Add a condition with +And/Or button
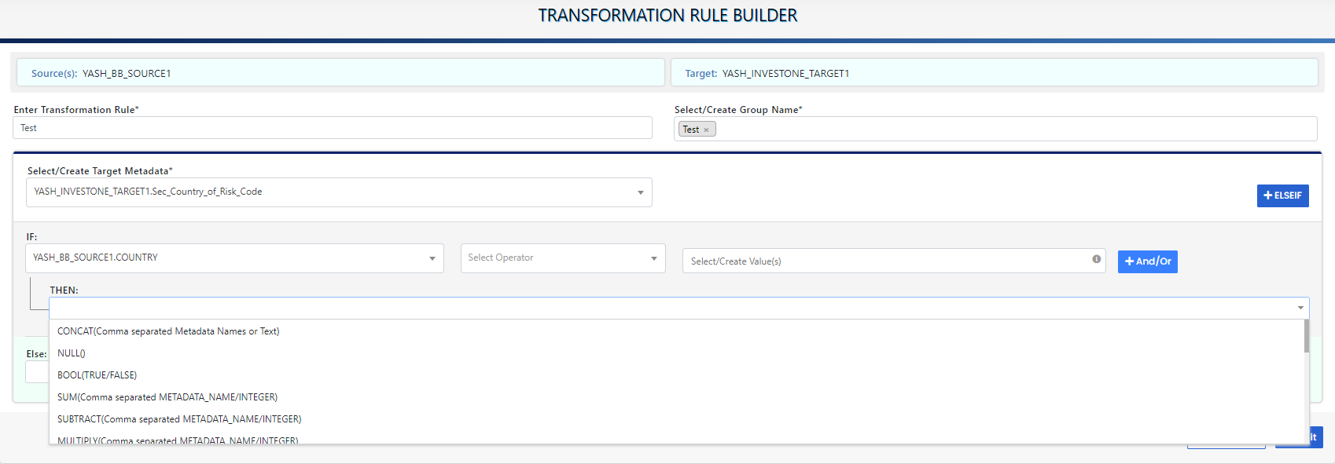 [x=1147, y=261]
